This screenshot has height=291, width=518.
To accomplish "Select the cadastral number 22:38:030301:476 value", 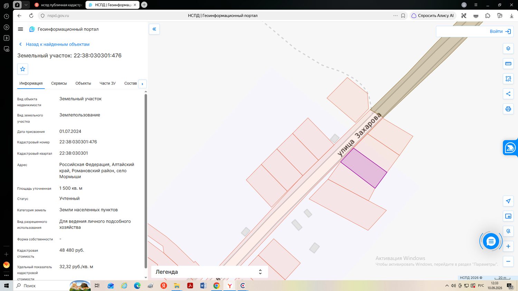I will point(78,142).
